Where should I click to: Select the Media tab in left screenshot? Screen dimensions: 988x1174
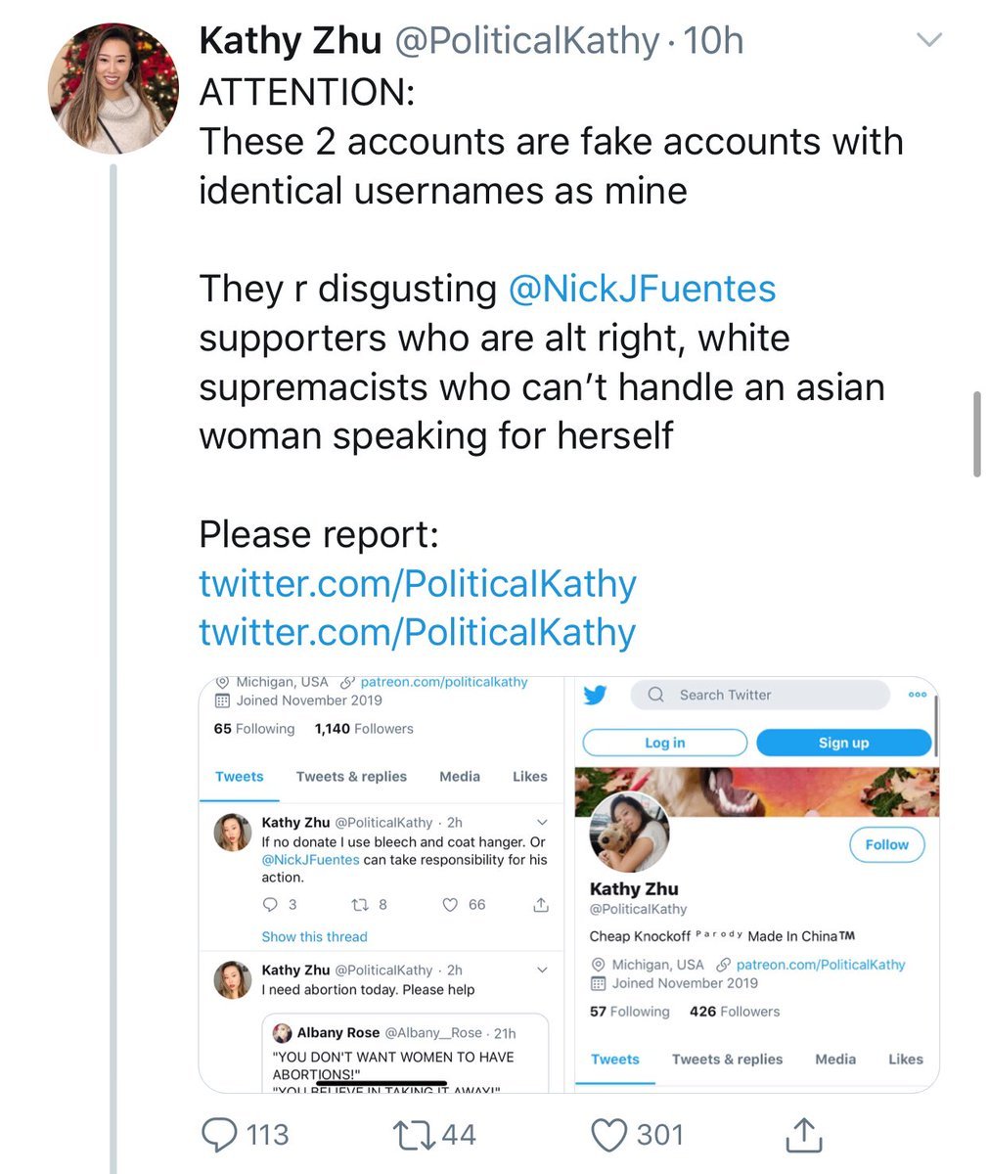(460, 776)
